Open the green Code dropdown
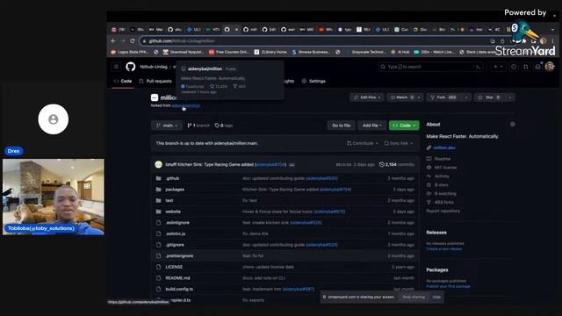This screenshot has height=316, width=562. [404, 126]
